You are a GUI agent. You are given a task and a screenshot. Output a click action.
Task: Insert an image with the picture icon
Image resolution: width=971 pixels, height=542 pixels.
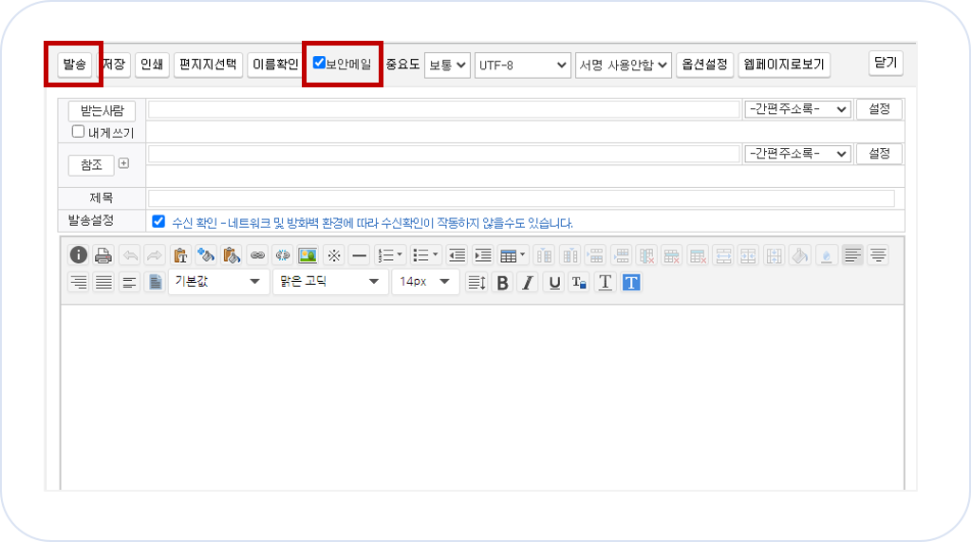tap(308, 255)
